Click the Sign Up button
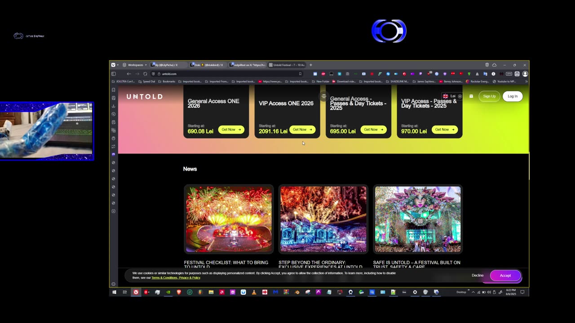The image size is (575, 323). point(489,96)
